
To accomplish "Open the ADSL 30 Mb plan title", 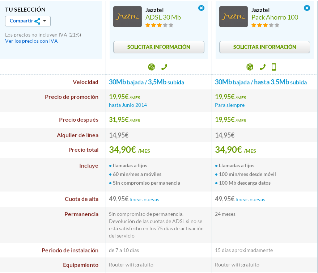I will pyautogui.click(x=163, y=17).
